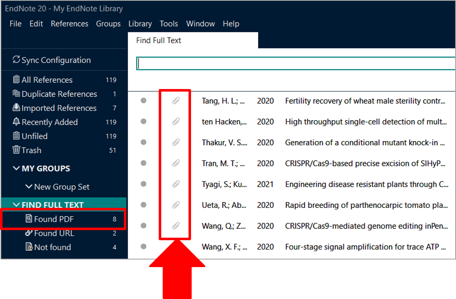The width and height of the screenshot is (456, 299).
Task: Open the Trash group
Action: [x=64, y=150]
